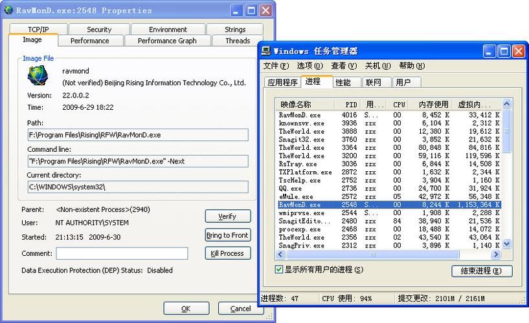Click the Verify button
The image size is (529, 323).
click(x=228, y=216)
